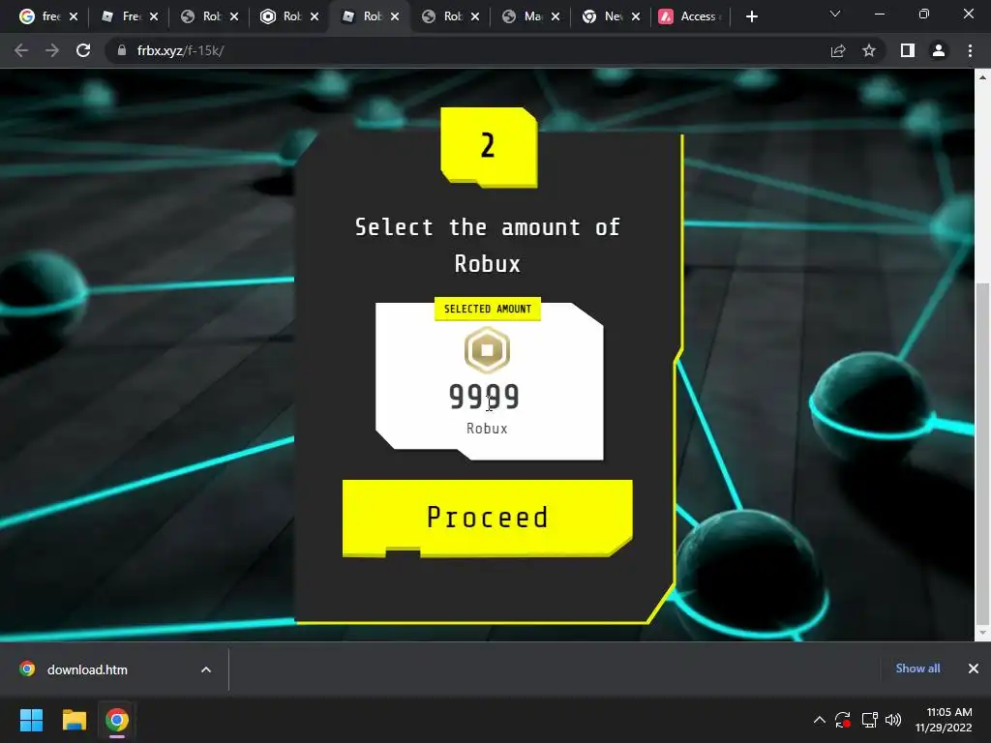The image size is (991, 743).
Task: Go forward to the next page
Action: pos(52,50)
